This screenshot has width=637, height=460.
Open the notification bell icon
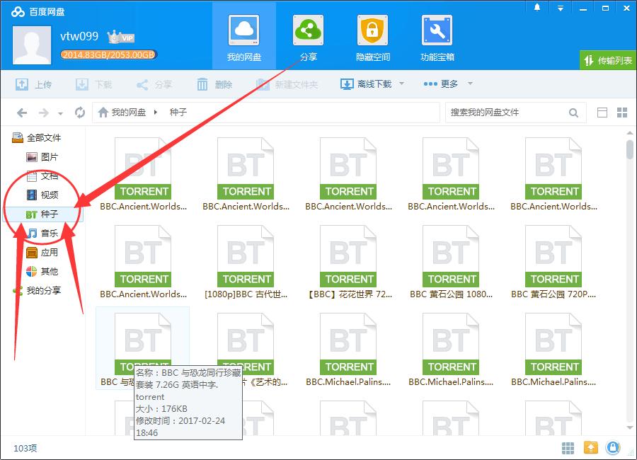537,8
